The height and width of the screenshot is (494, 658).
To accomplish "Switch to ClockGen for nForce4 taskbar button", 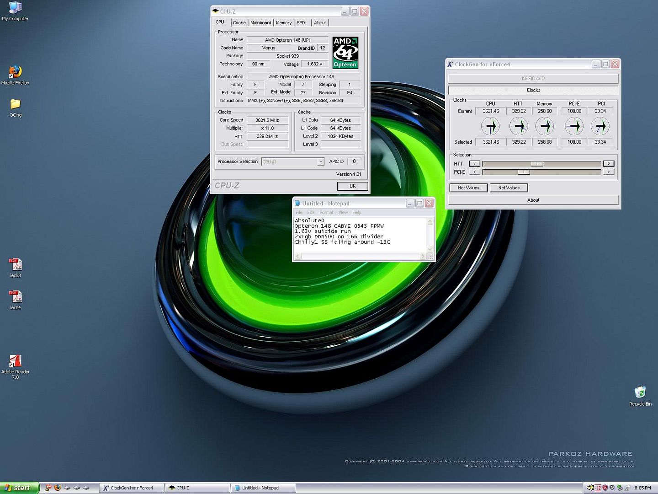I will (x=132, y=488).
